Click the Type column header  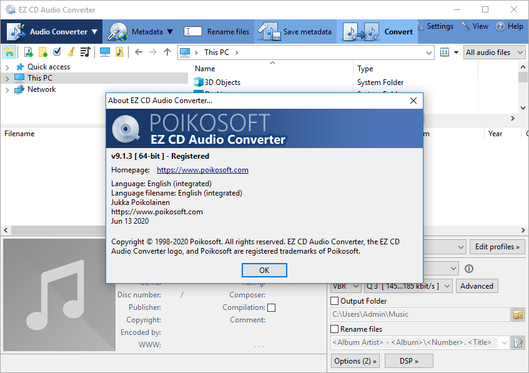(365, 69)
